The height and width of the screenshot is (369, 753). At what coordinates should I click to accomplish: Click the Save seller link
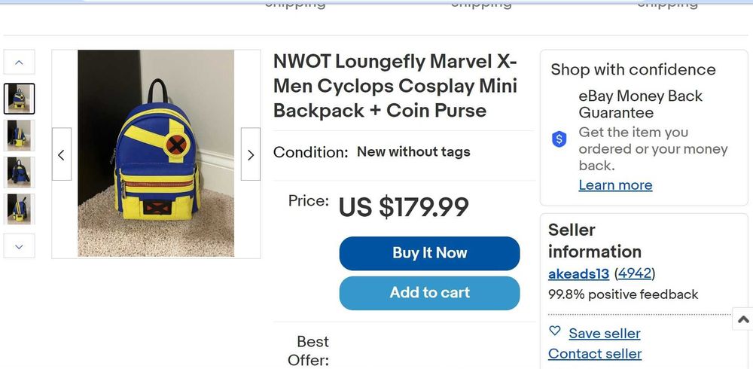click(605, 334)
